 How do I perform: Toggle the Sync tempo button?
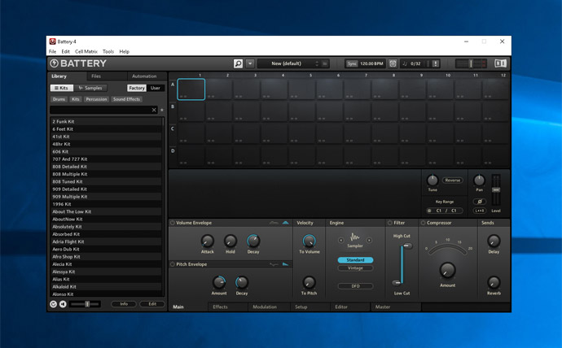pyautogui.click(x=352, y=63)
